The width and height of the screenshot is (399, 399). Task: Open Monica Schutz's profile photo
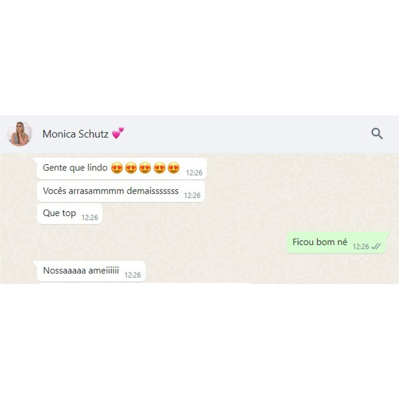pyautogui.click(x=19, y=134)
